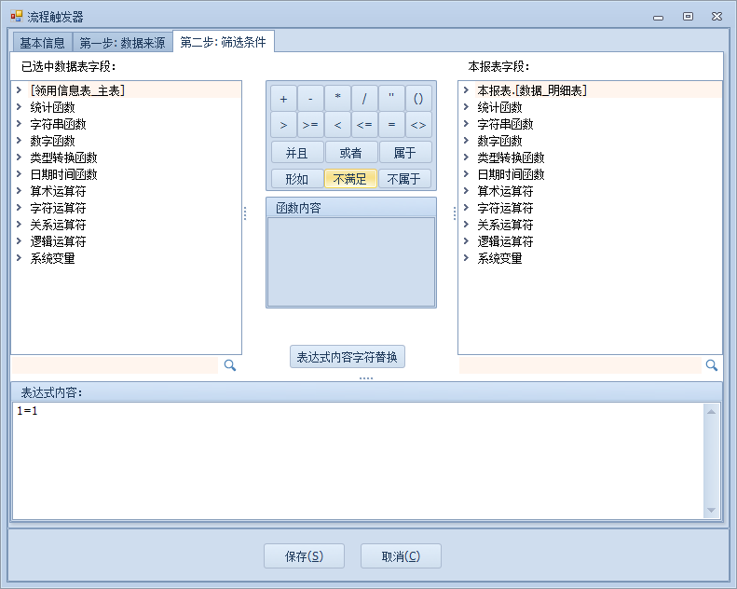
Task: Expand the left 日期时间函数 tree node
Action: (20, 174)
